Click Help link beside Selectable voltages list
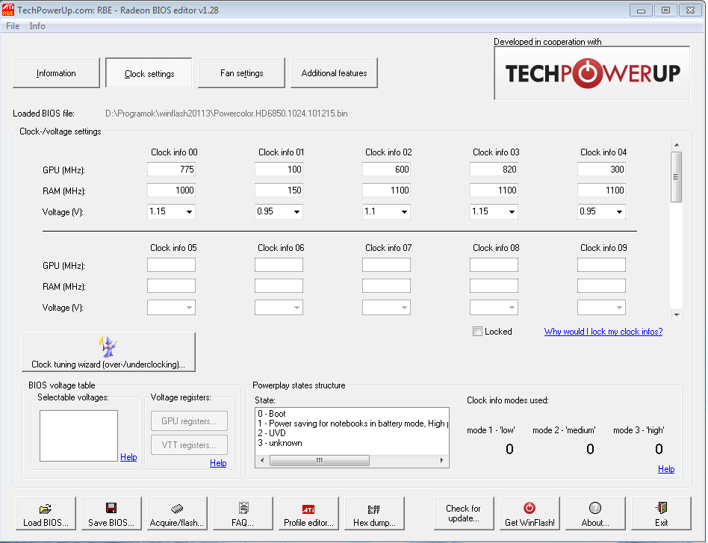Screen dimensions: 708x543 coord(128,457)
